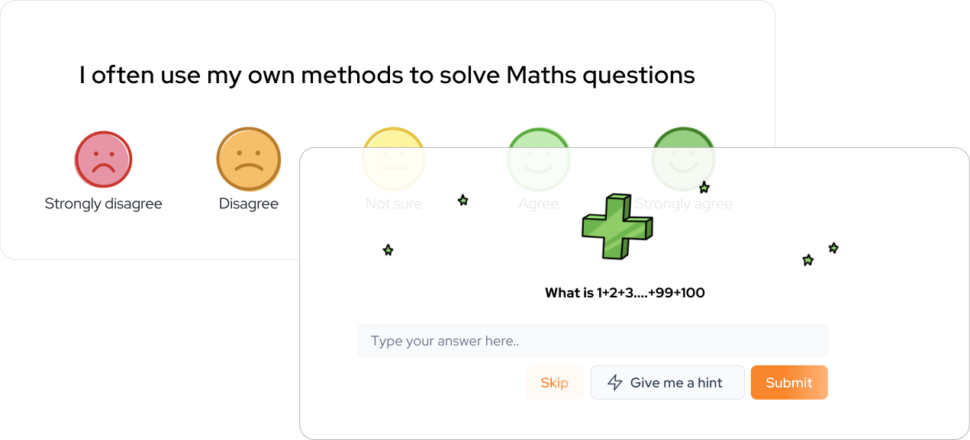
Task: Select the red Strongly disagree sad face
Action: (103, 159)
